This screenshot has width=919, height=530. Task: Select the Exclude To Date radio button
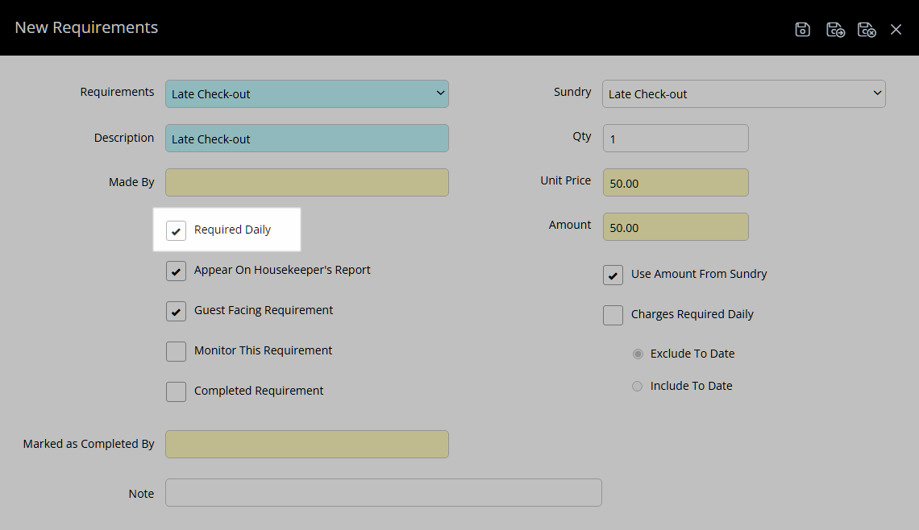pyautogui.click(x=638, y=354)
